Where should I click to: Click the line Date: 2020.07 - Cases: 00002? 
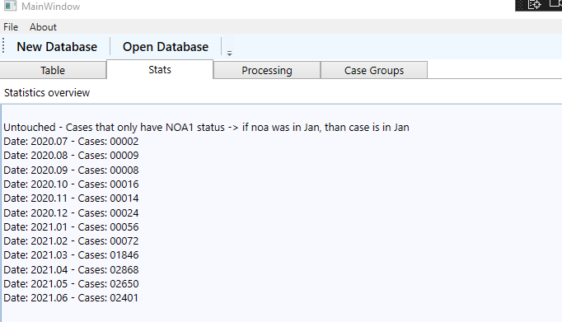[x=71, y=142]
